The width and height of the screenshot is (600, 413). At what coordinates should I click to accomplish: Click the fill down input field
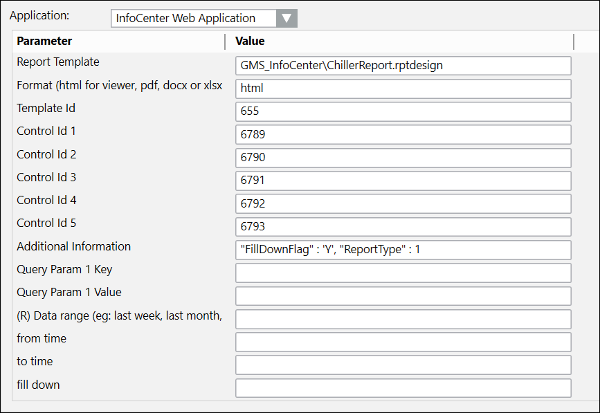click(403, 387)
